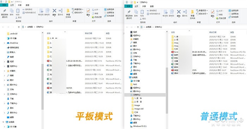This screenshot has height=129, width=247.
Task: Click the 粘贴 clipboard icon in the right window ribbon
Action: pos(142,12)
